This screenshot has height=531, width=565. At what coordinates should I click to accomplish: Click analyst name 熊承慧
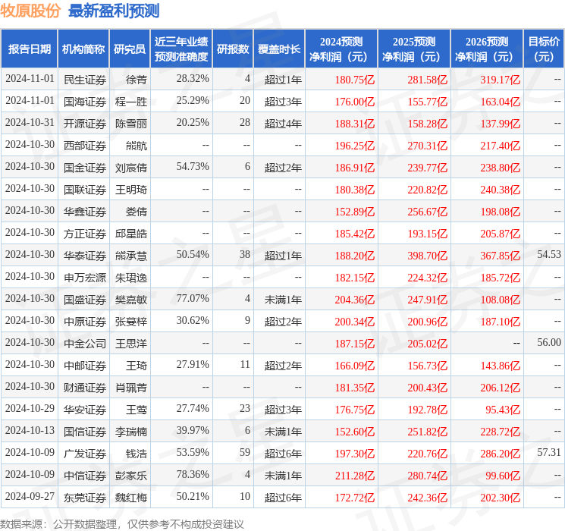tap(131, 256)
